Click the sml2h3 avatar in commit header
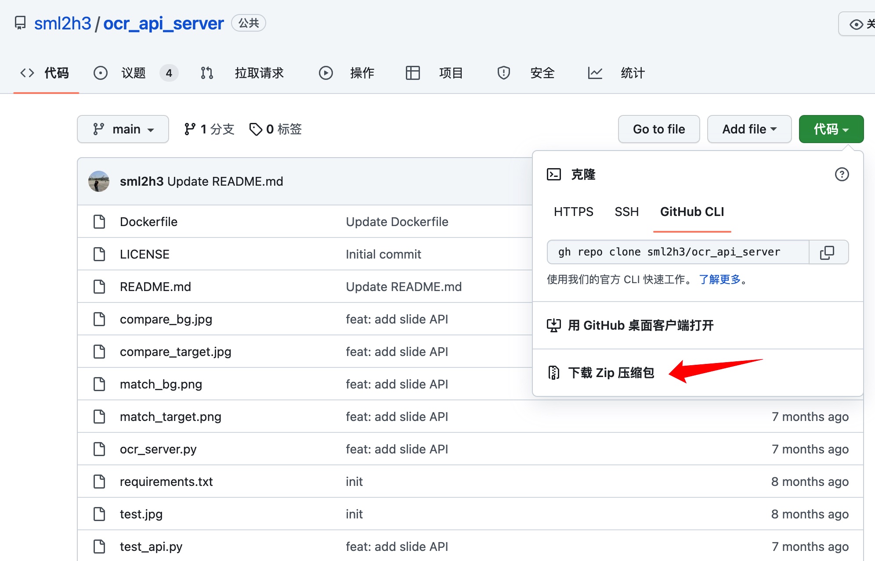 tap(99, 181)
